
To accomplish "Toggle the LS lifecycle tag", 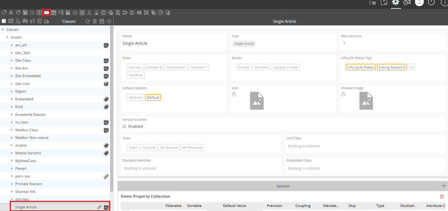I will pyautogui.click(x=411, y=68).
